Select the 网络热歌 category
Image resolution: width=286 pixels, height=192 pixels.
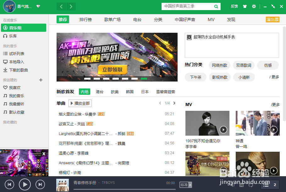point(219,65)
